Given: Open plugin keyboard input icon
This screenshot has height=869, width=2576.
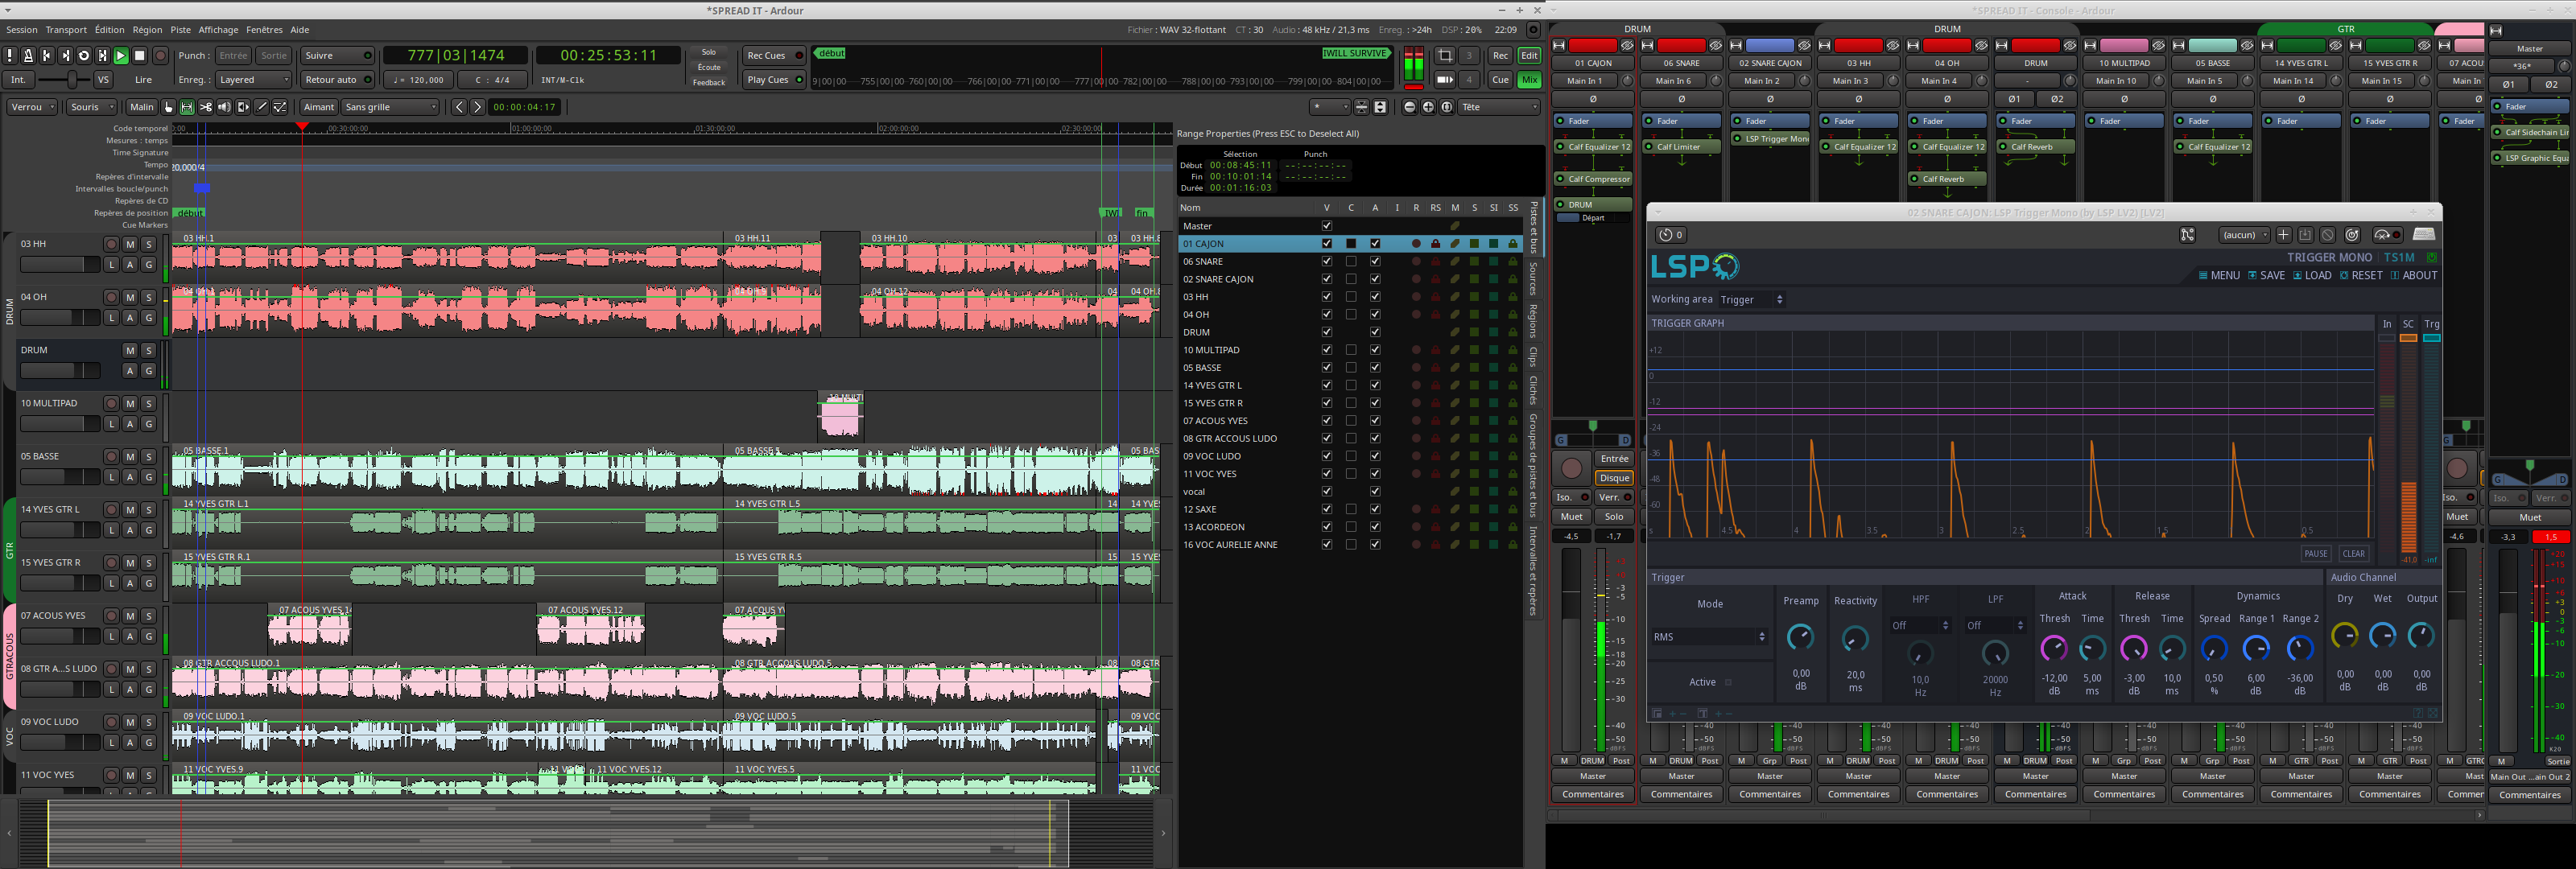Looking at the screenshot, I should [2424, 235].
